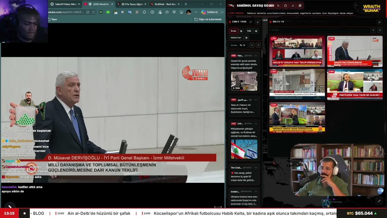The width and height of the screenshot is (387, 218).
Task: Open list icon next to İran tab
Action: click(241, 31)
